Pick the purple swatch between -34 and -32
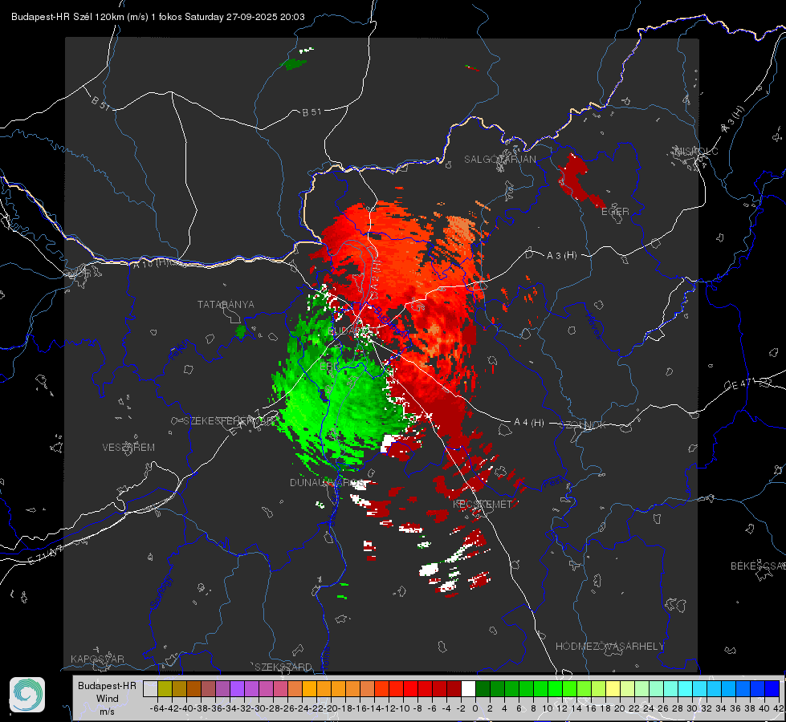The image size is (786, 722). pos(237,689)
